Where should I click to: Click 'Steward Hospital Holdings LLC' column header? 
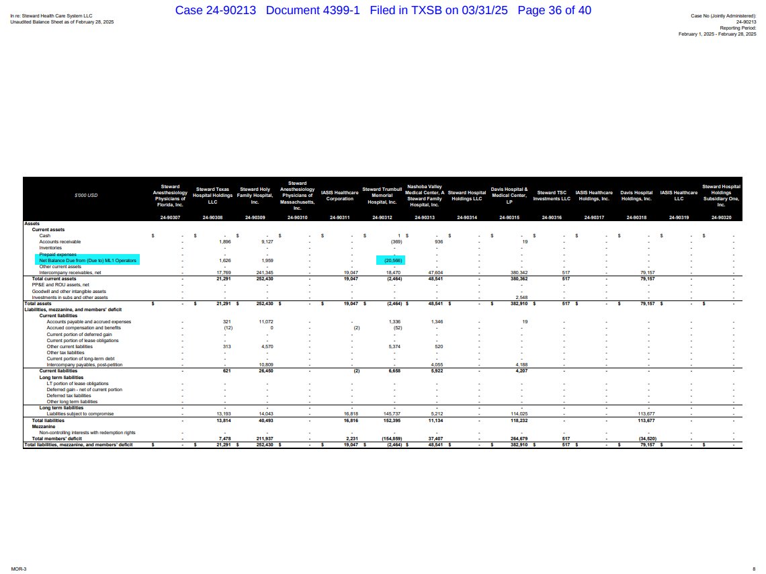467,196
